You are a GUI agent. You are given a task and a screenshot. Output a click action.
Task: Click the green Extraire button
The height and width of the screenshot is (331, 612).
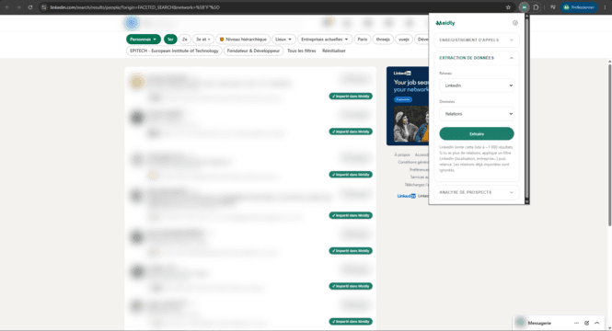point(477,133)
